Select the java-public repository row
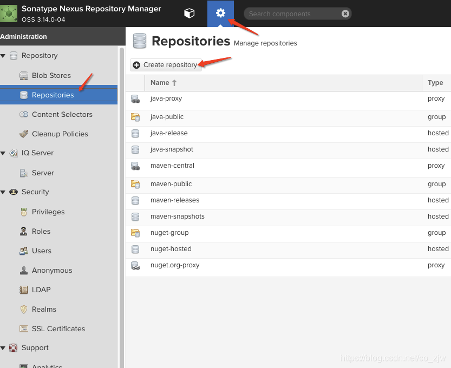Viewport: 451px width, 368px height. [x=288, y=118]
